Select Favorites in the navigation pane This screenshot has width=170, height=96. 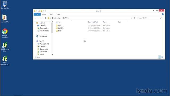(x=42, y=23)
